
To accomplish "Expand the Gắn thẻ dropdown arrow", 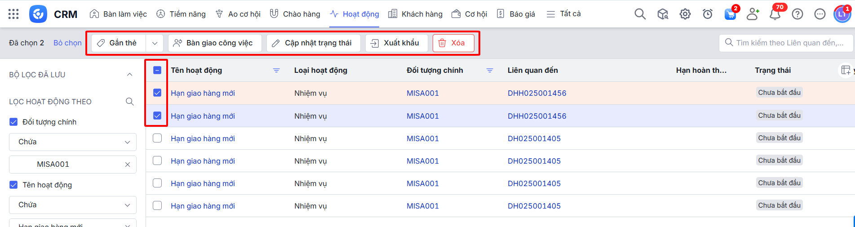I will tap(155, 43).
